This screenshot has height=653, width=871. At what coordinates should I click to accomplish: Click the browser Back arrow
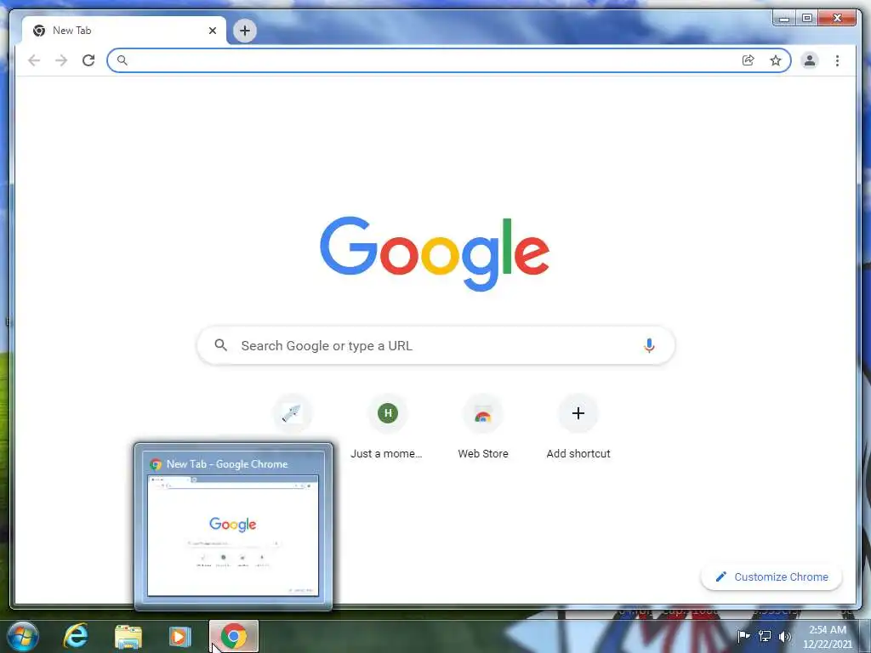click(x=34, y=60)
